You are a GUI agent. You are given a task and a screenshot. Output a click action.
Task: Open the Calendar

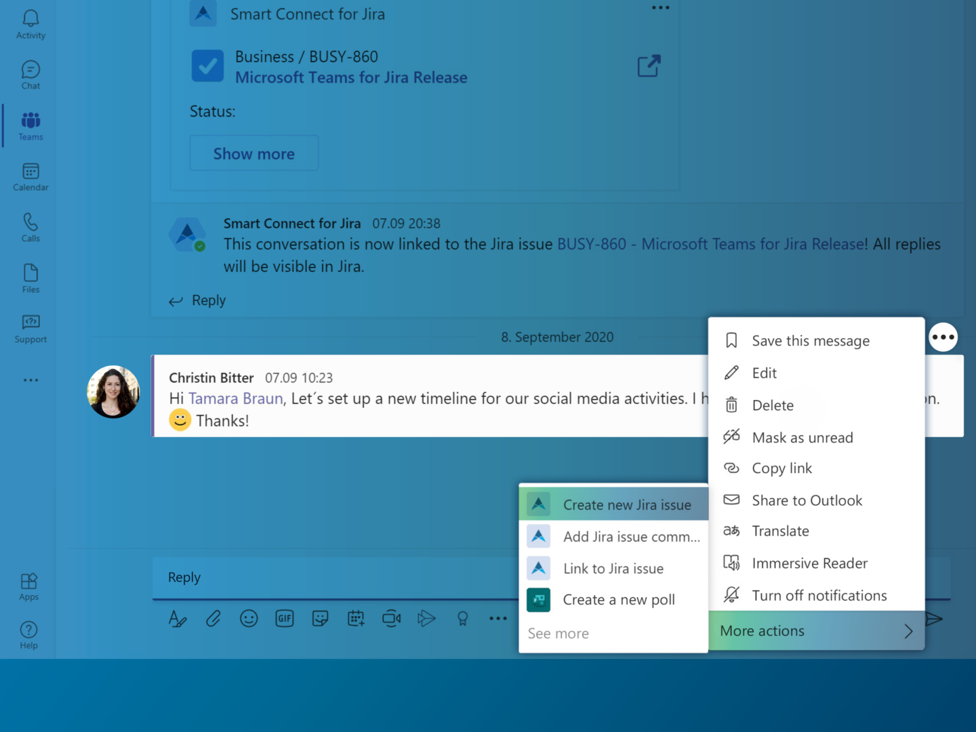[x=30, y=177]
